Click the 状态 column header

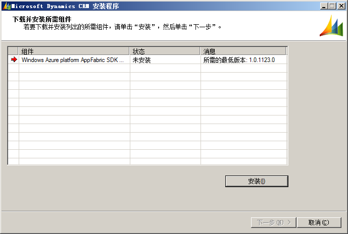(165, 51)
